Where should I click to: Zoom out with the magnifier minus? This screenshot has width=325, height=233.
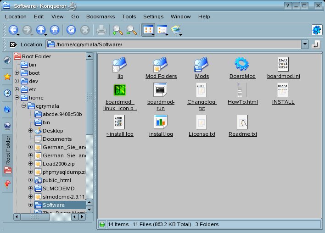pos(131,30)
